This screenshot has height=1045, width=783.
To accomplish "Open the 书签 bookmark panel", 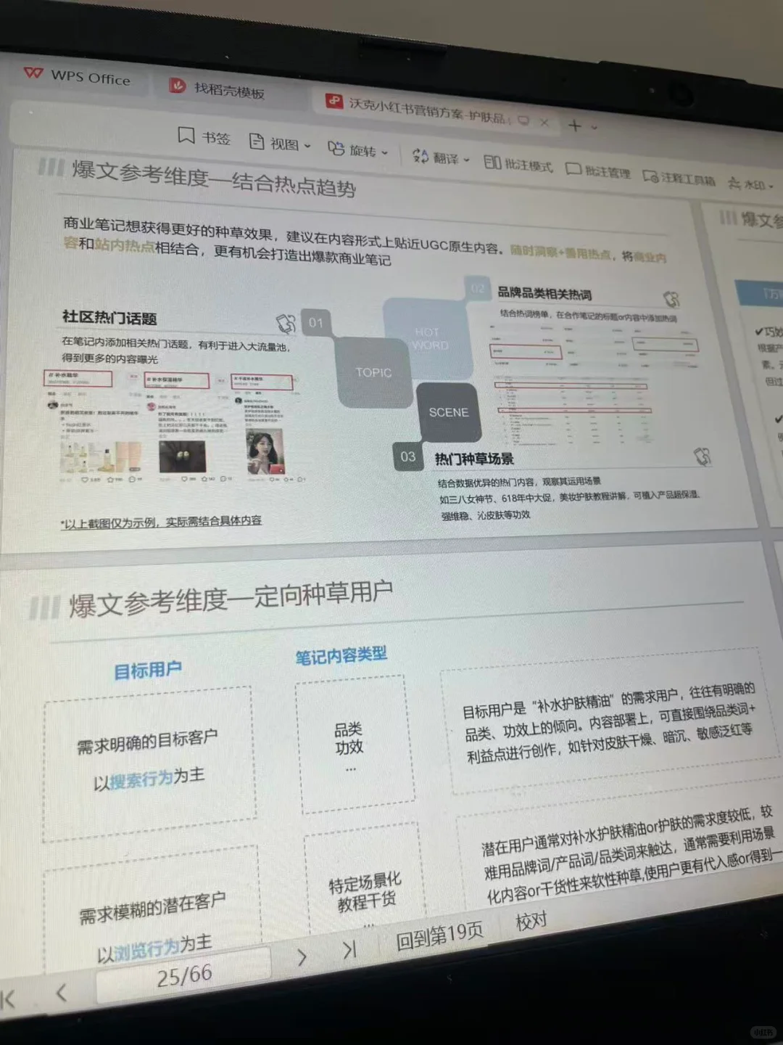I will point(204,136).
